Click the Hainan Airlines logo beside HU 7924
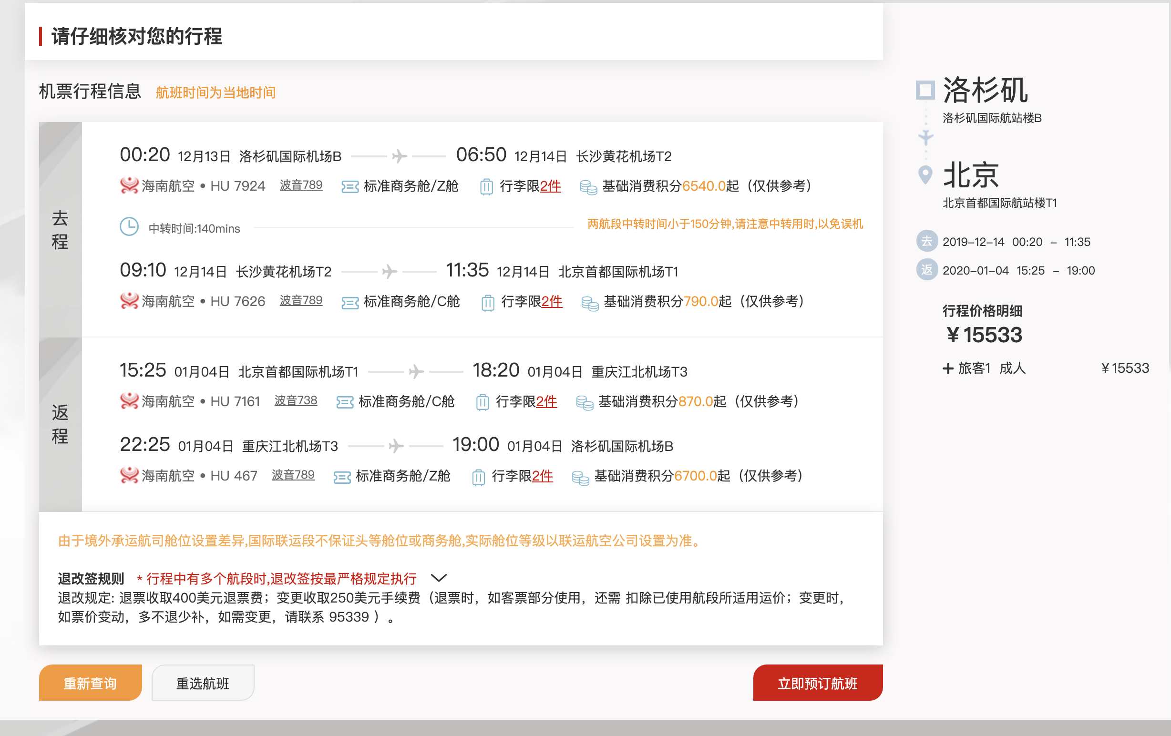This screenshot has width=1171, height=736. (x=129, y=186)
